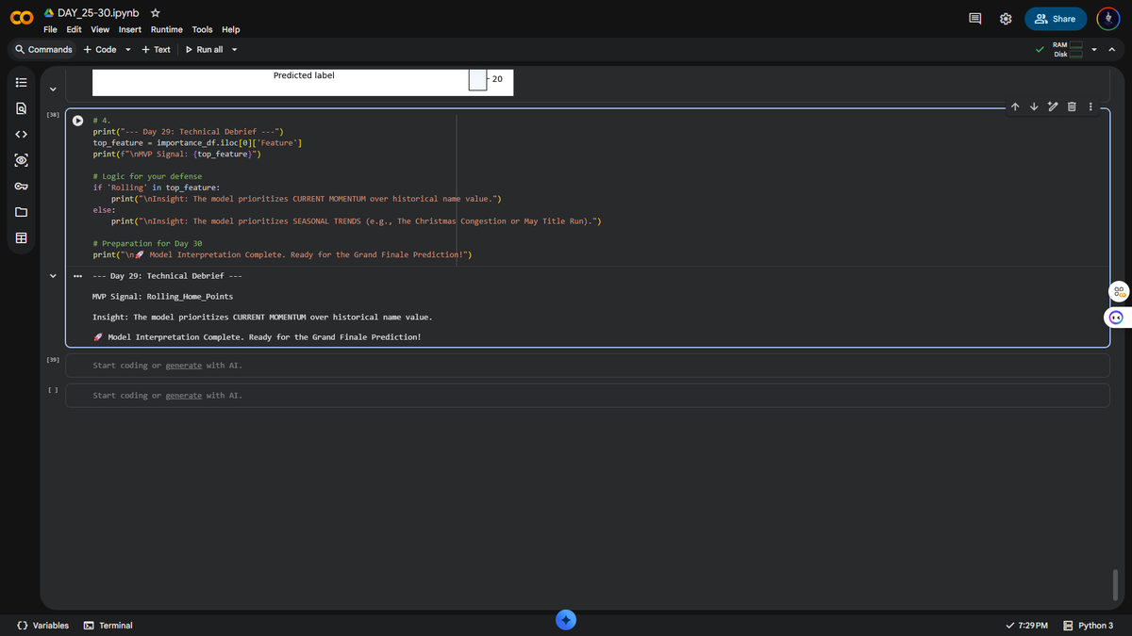Open the Insert menu
Screen dimensions: 1132x636
click(130, 29)
